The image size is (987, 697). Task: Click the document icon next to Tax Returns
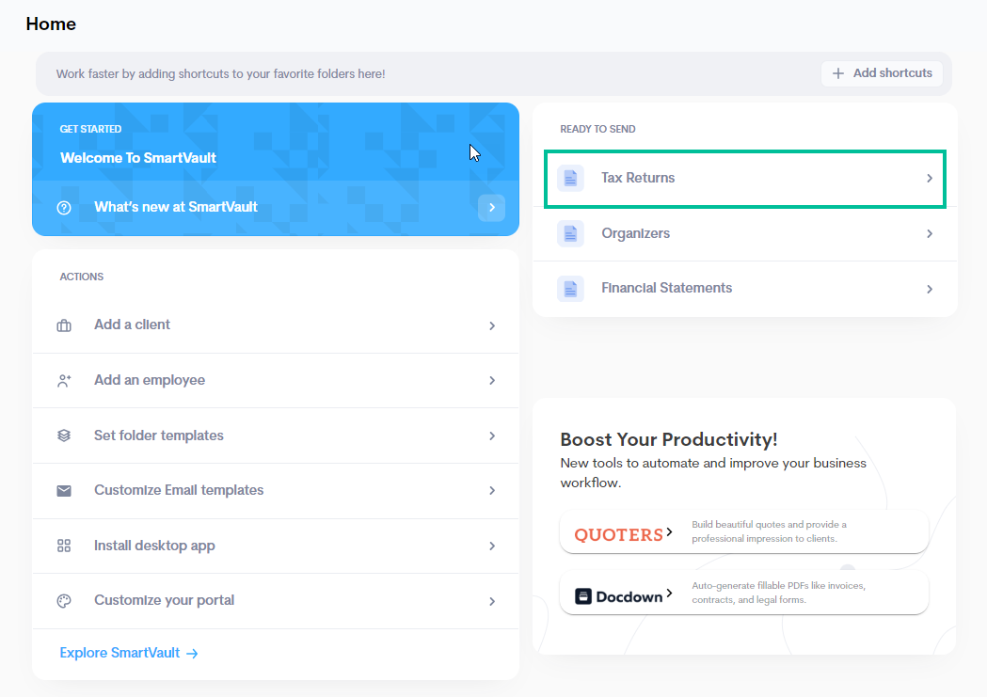pos(570,178)
